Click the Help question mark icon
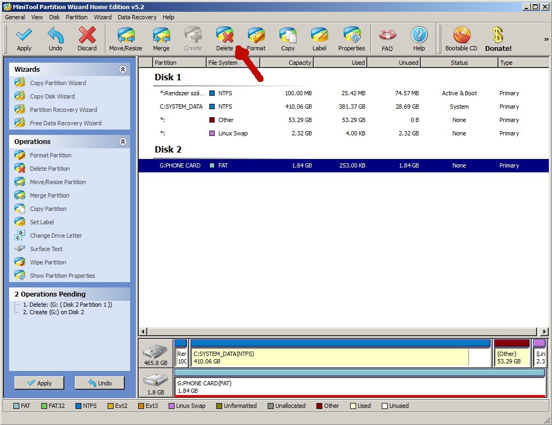 [419, 39]
